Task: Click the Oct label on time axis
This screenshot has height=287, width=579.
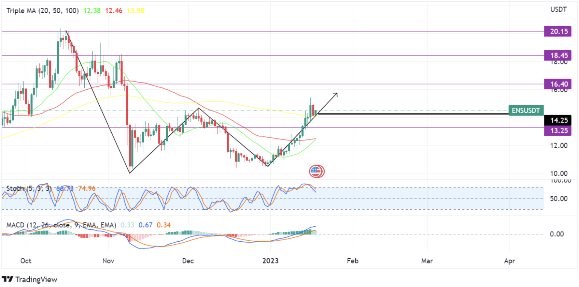Action: click(26, 261)
